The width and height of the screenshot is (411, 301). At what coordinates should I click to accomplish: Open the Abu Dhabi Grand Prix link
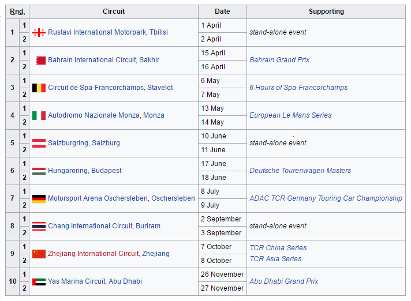(284, 281)
